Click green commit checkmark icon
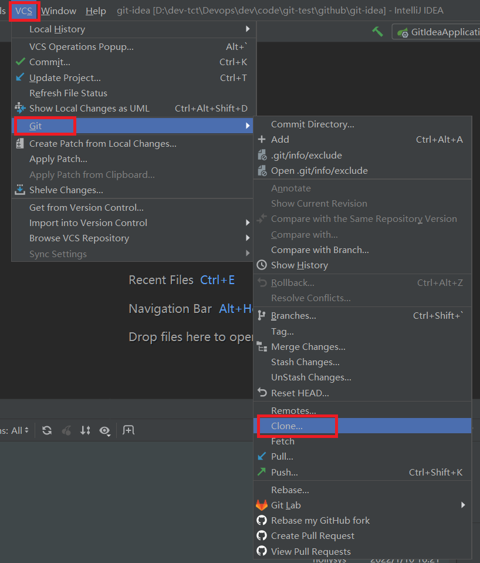Image resolution: width=480 pixels, height=563 pixels. [20, 62]
